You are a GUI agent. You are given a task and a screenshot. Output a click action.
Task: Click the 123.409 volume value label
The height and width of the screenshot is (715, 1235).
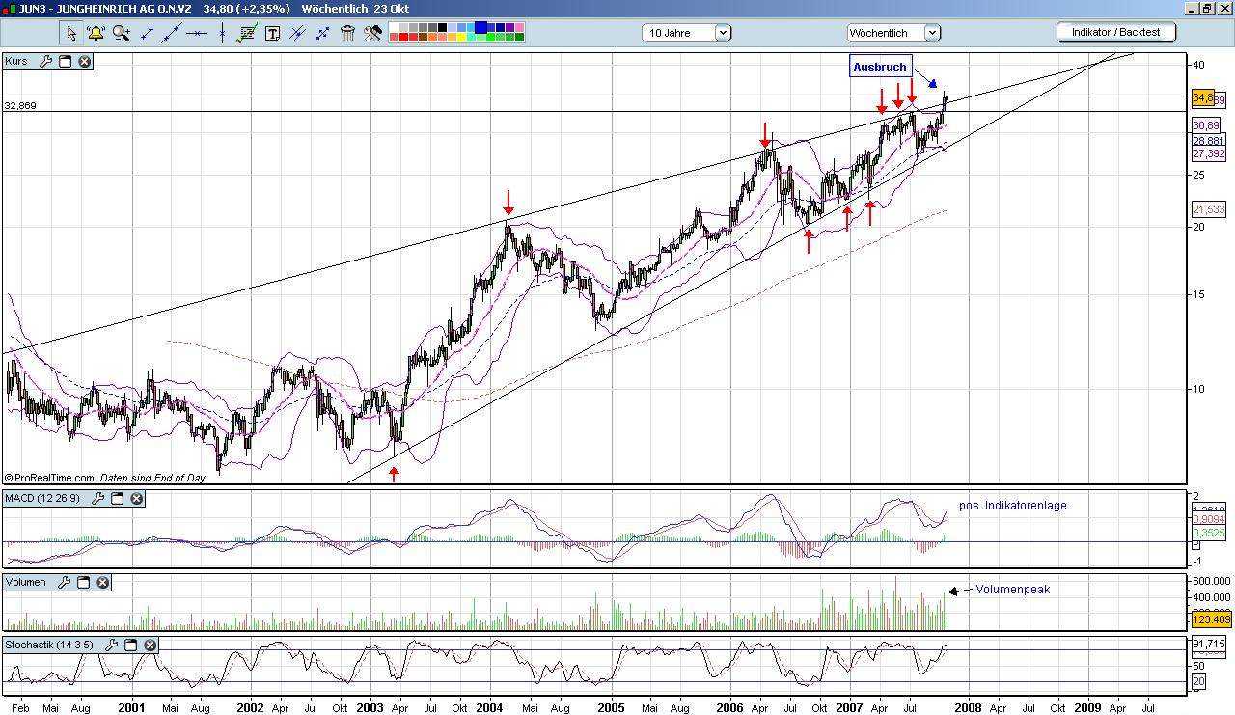tap(1211, 619)
